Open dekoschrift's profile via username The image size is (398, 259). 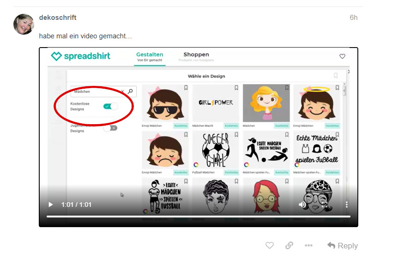click(x=58, y=18)
